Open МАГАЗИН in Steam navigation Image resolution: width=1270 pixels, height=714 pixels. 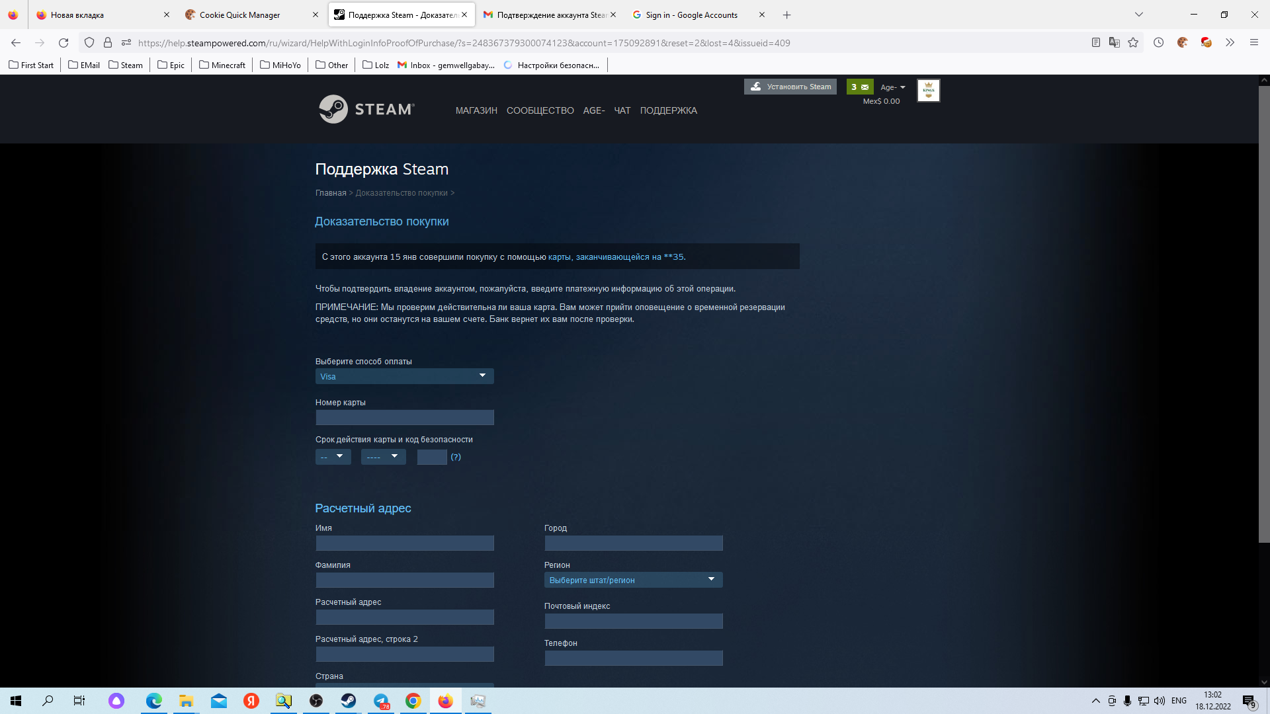tap(476, 110)
